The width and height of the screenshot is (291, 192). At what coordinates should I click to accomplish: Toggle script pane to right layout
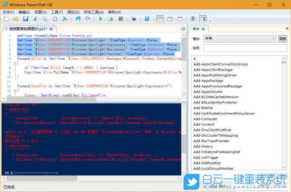point(170,19)
